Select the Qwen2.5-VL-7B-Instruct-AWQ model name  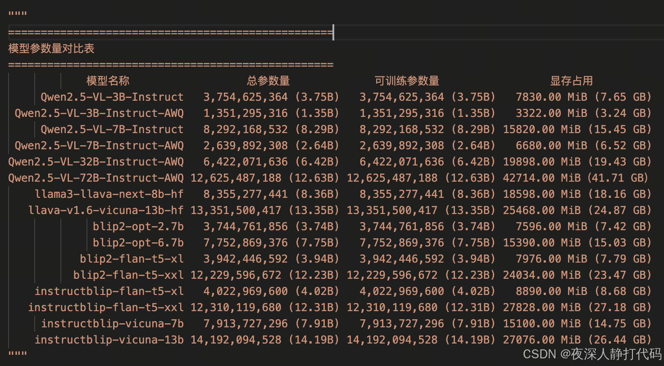pos(99,146)
